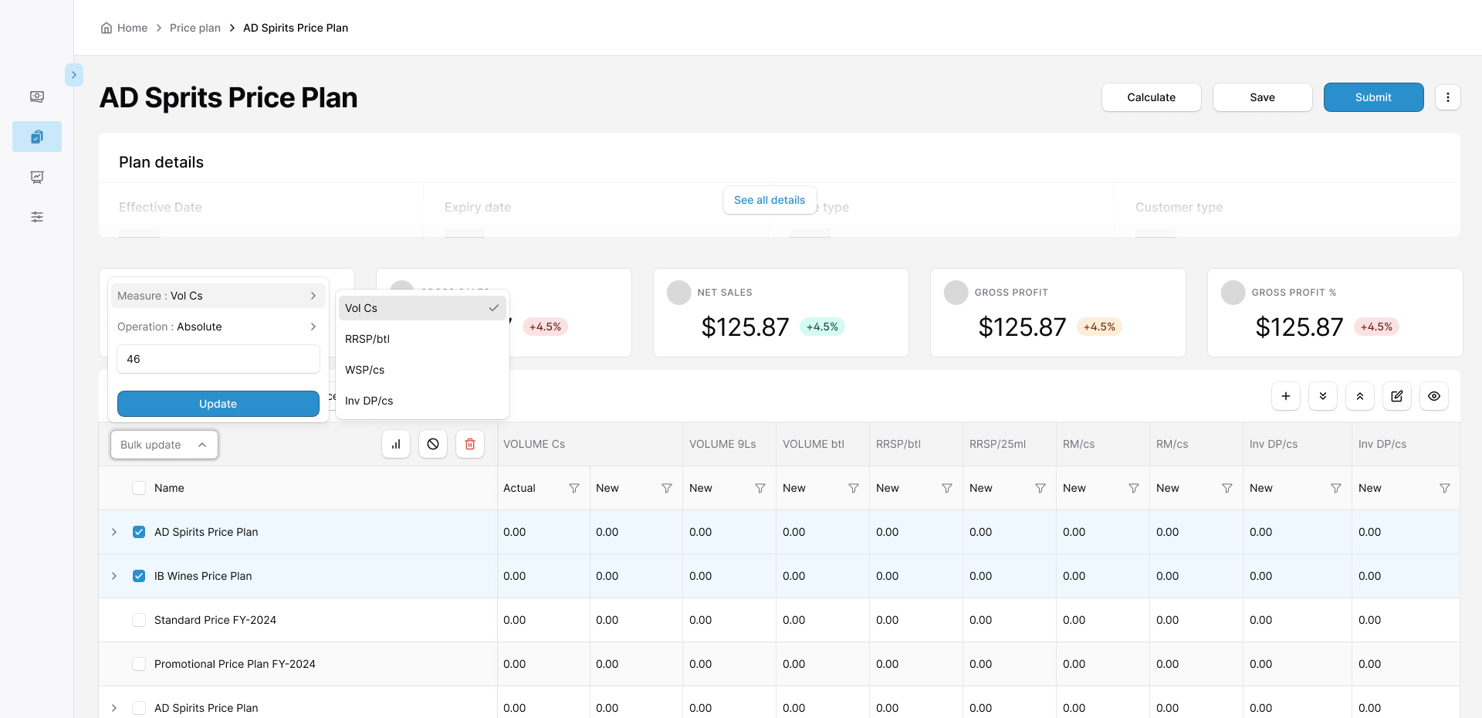Viewport: 1482px width, 718px height.
Task: Tick the Promotional Price Plan FY-2024 checkbox
Action: [x=139, y=664]
